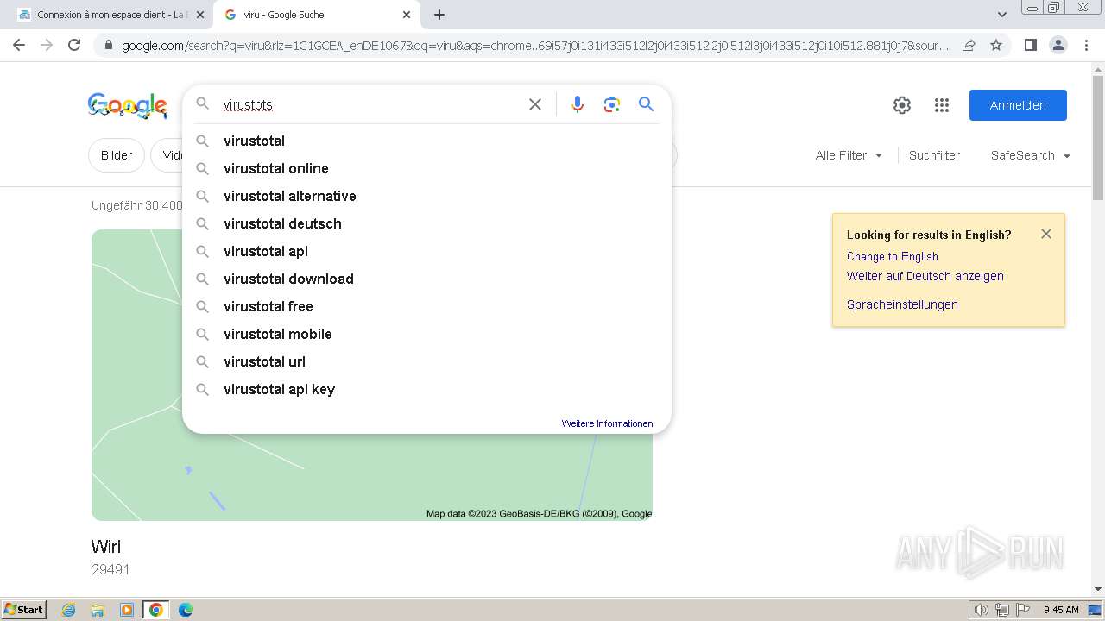Open Chrome profile avatar icon
The height and width of the screenshot is (621, 1105).
(1058, 45)
